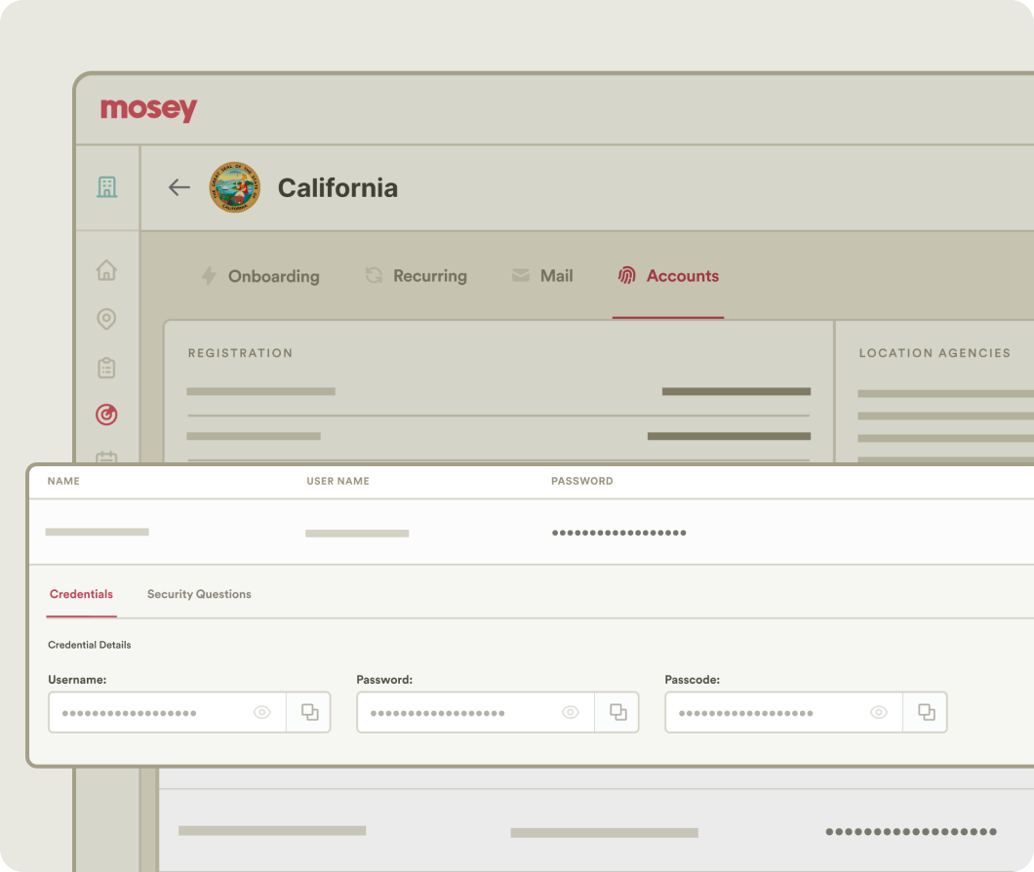
Task: Open the location pin icon in sidebar
Action: point(106,319)
